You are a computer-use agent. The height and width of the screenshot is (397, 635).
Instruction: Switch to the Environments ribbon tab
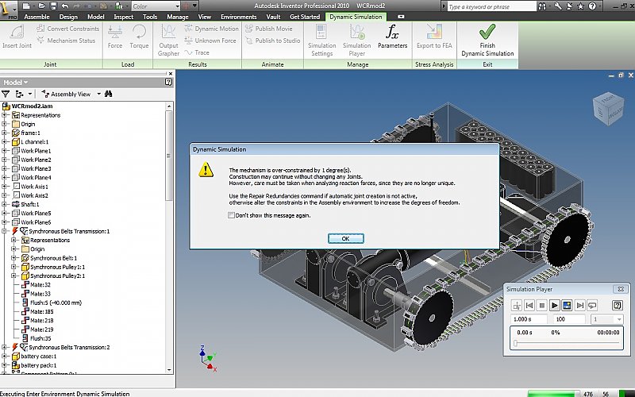[x=239, y=17]
